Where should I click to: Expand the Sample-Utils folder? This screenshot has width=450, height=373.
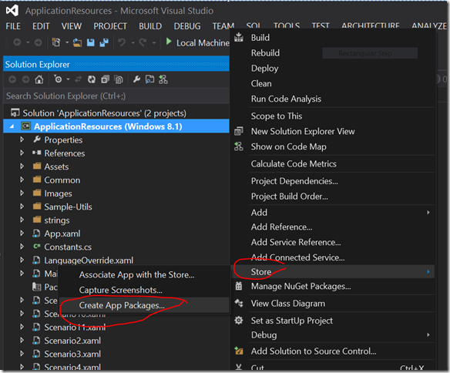tap(22, 207)
